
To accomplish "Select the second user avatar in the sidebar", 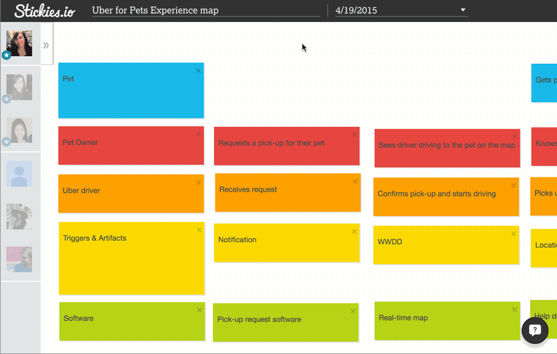I will (19, 87).
